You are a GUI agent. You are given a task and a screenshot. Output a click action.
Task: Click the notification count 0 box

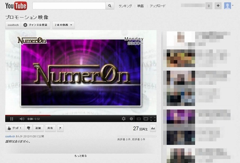[208, 6]
